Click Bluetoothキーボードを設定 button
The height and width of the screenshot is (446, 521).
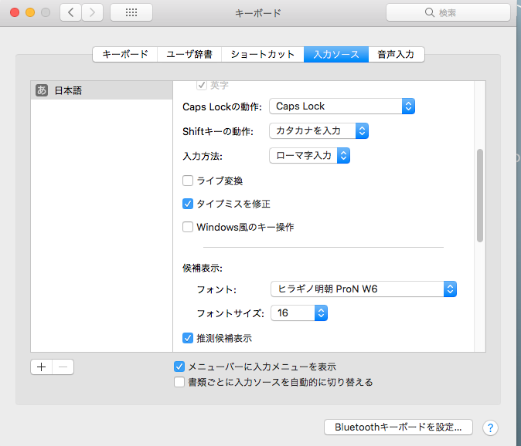(x=398, y=426)
